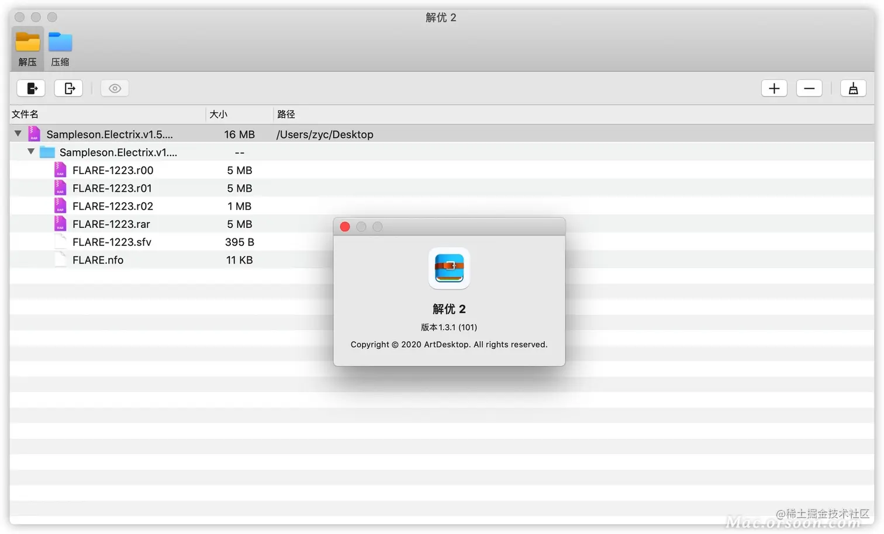Viewport: 884px width, 534px height.
Task: Click the blank file icon of FLARE.nfo
Action: pyautogui.click(x=60, y=259)
